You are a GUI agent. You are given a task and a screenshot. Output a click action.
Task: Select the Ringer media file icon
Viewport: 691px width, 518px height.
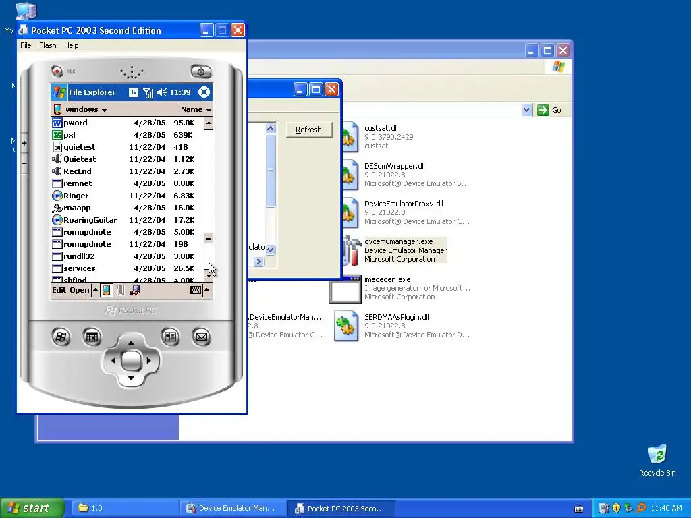(x=57, y=196)
